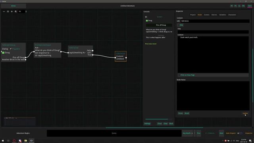Click the console icon under Console heading
Image resolution: width=254 pixels, height=143 pixels.
pyautogui.click(x=146, y=17)
